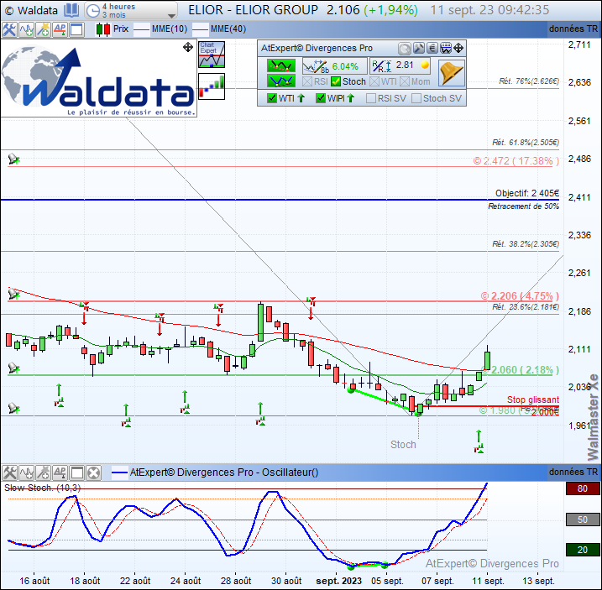Click the golden bell alert button
The height and width of the screenshot is (590, 602).
point(451,73)
